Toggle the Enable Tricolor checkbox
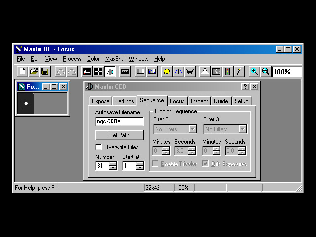Screen dimensions: 316x237 pyautogui.click(x=155, y=163)
